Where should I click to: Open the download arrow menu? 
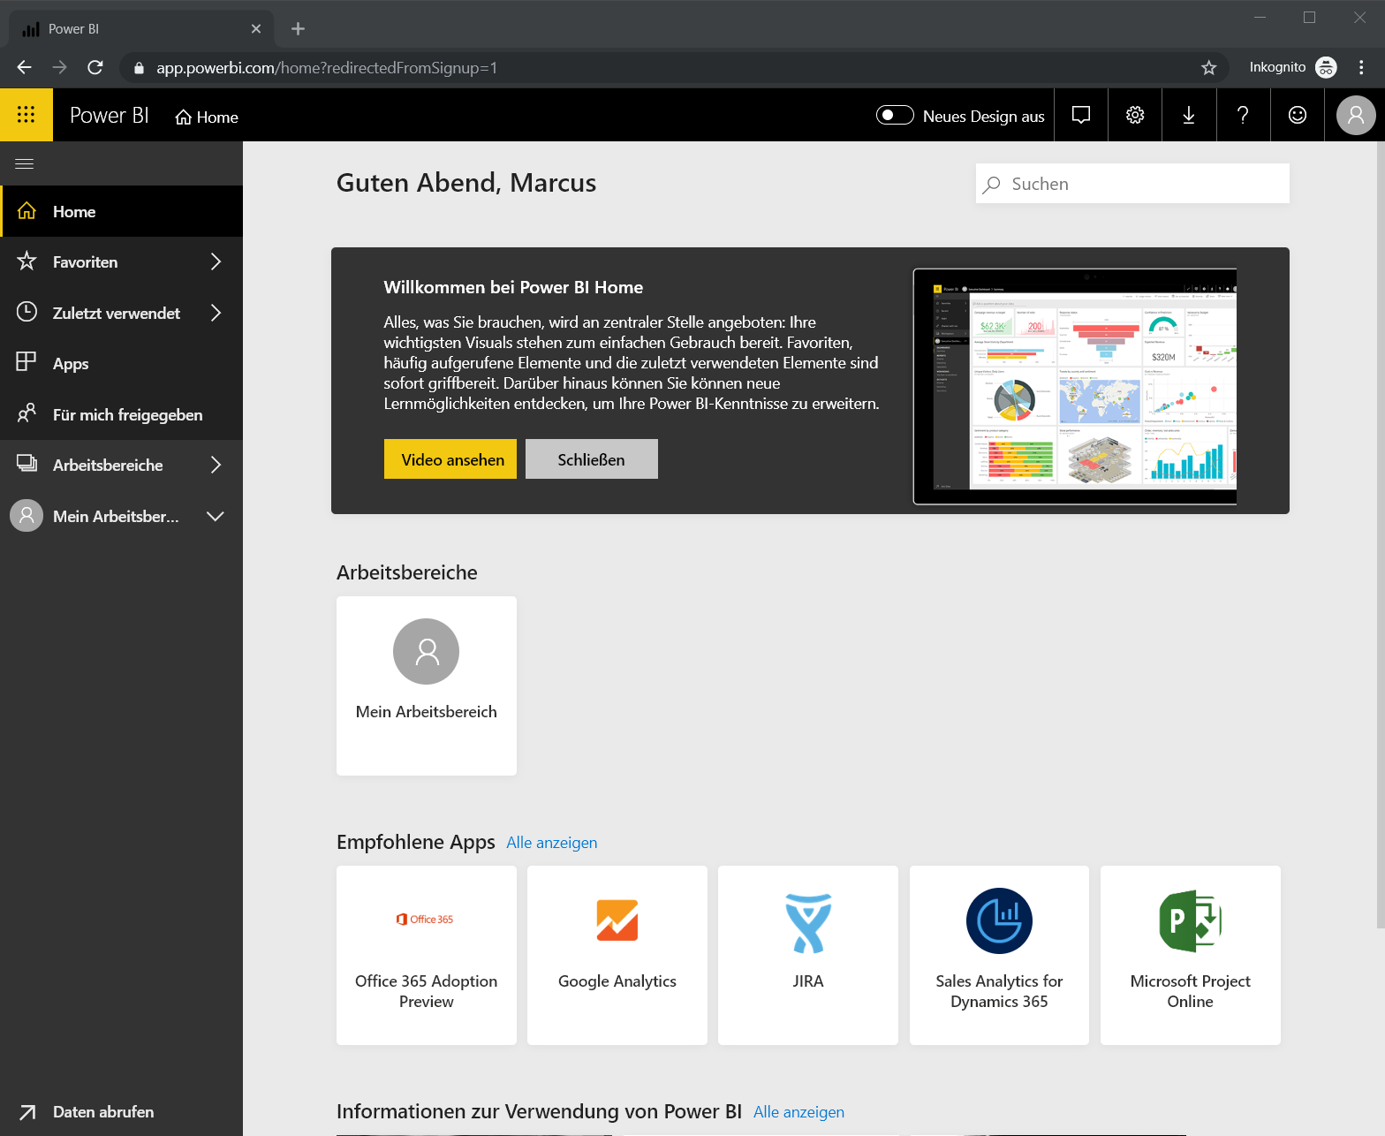tap(1189, 115)
